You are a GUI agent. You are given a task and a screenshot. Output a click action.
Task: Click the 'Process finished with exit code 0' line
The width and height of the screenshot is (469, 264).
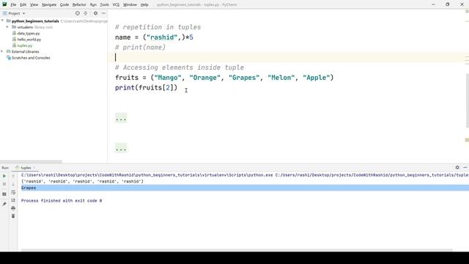pos(62,200)
